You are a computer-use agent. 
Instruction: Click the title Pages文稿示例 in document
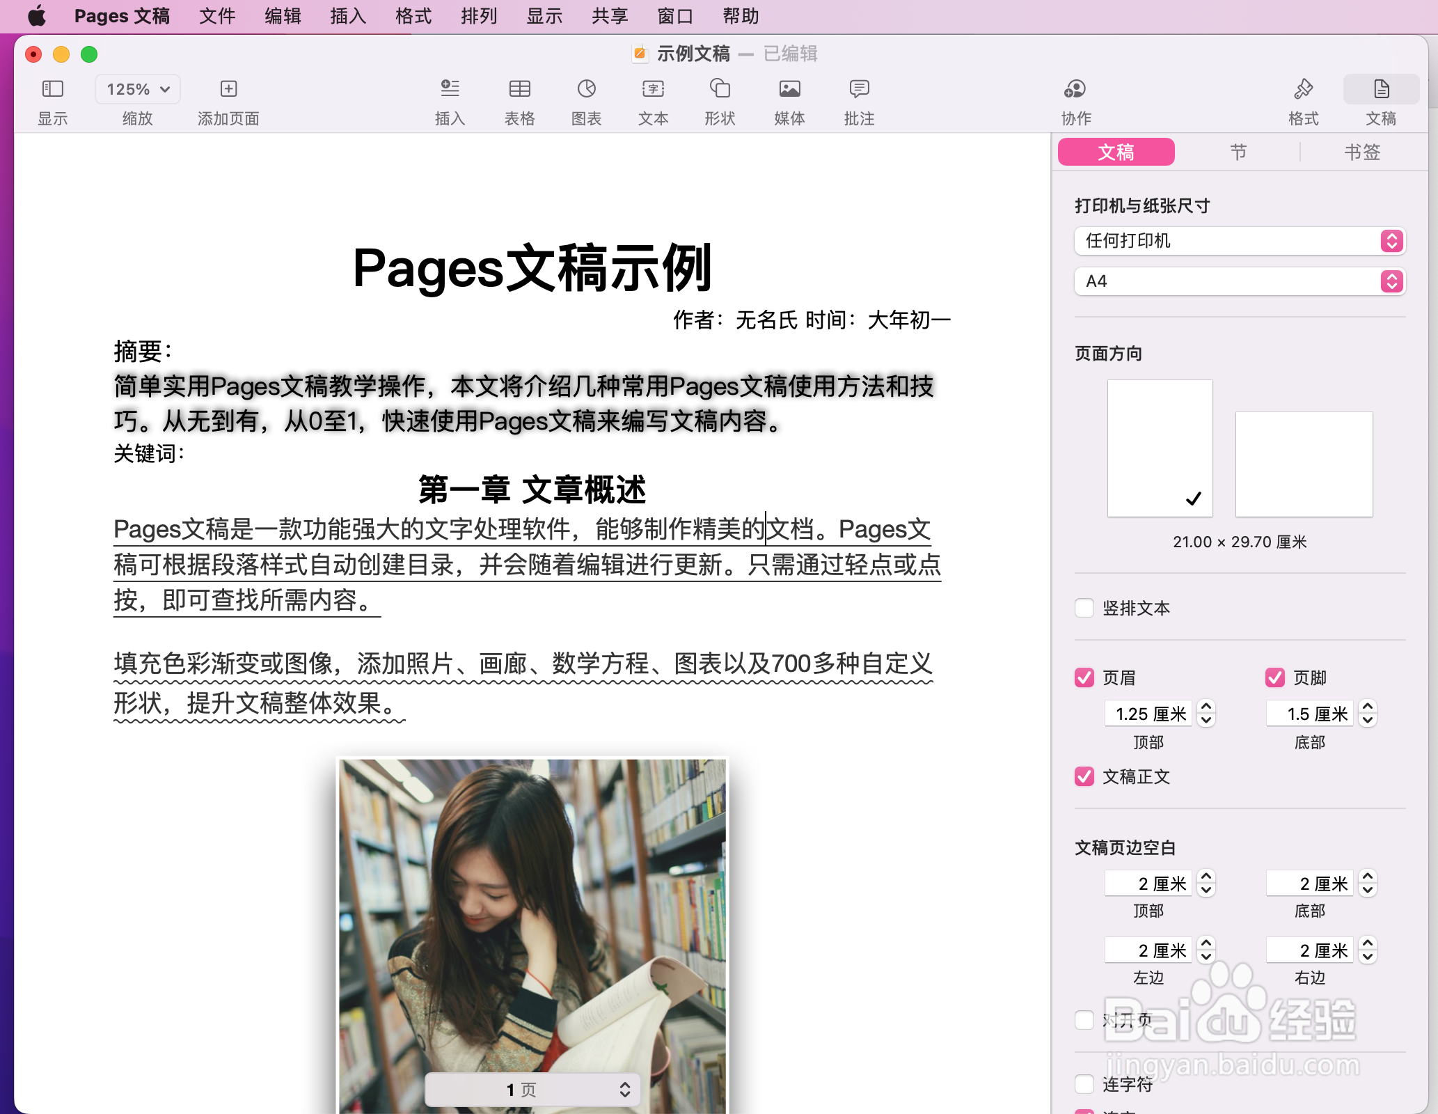point(532,268)
